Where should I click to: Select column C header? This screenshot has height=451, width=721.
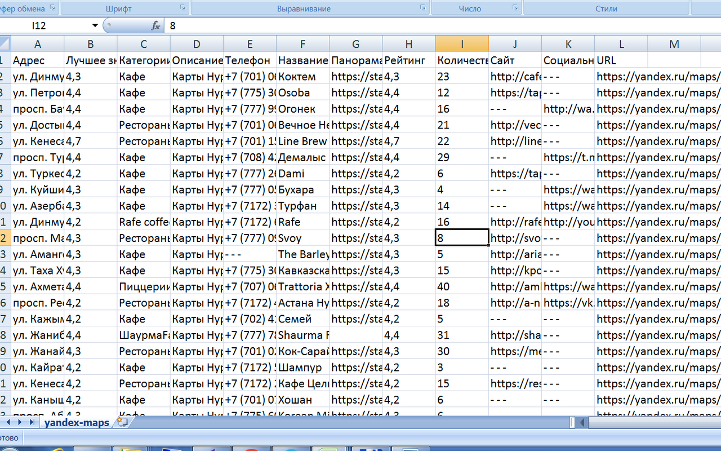point(144,45)
